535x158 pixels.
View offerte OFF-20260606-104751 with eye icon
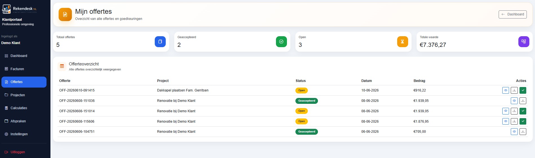[x=514, y=132]
